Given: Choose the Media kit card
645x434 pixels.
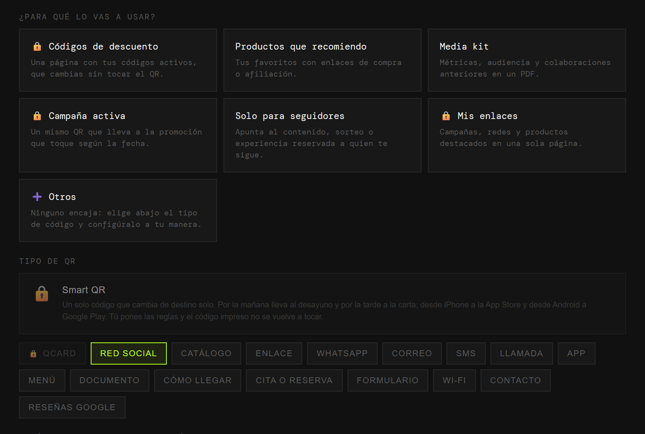Looking at the screenshot, I should click(527, 60).
